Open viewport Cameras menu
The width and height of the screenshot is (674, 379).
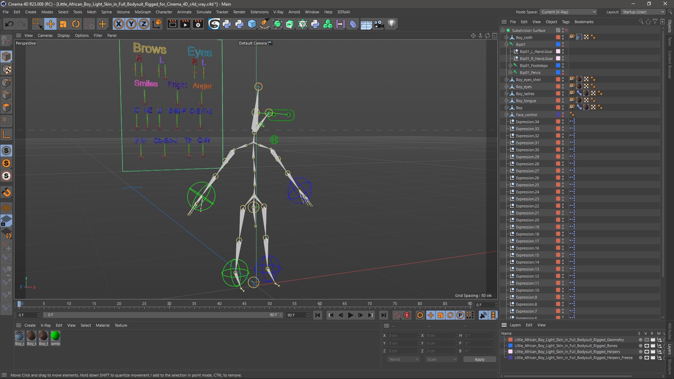pyautogui.click(x=45, y=35)
